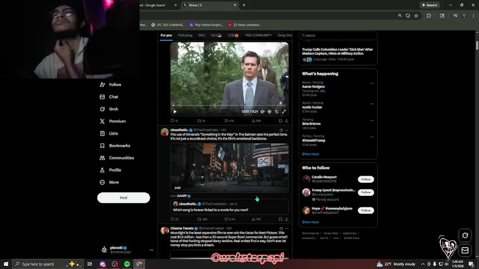
Task: Switch to the CCB tab
Action: point(233,35)
